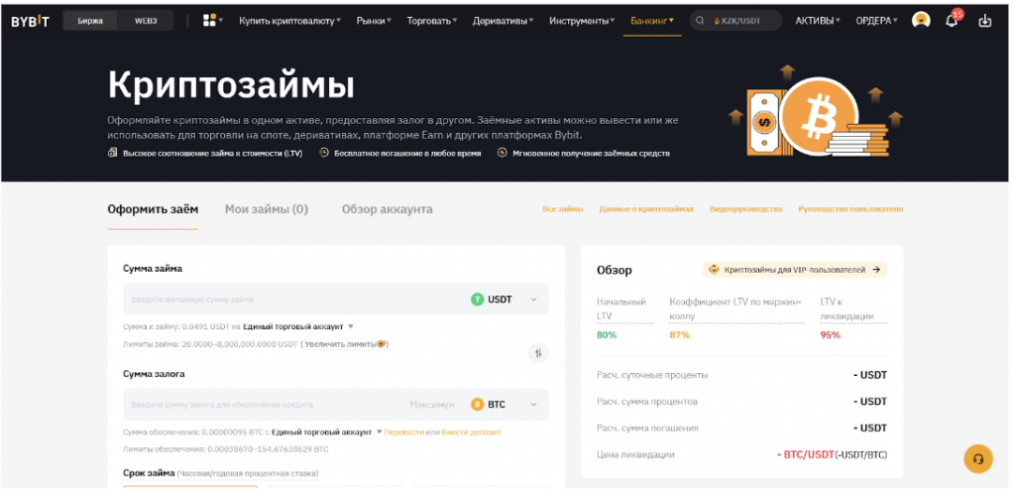Click the free repayment clock icon
Image resolution: width=1015 pixels, height=495 pixels.
[x=324, y=153]
